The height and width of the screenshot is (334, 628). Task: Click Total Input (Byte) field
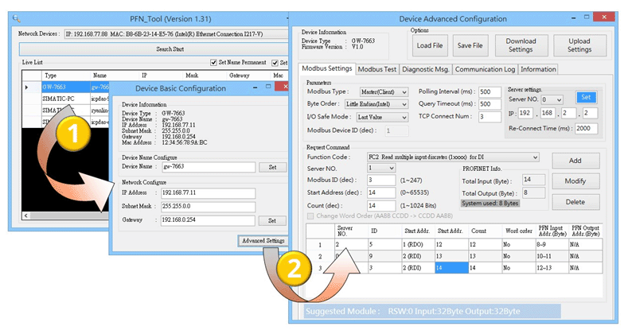coord(533,180)
